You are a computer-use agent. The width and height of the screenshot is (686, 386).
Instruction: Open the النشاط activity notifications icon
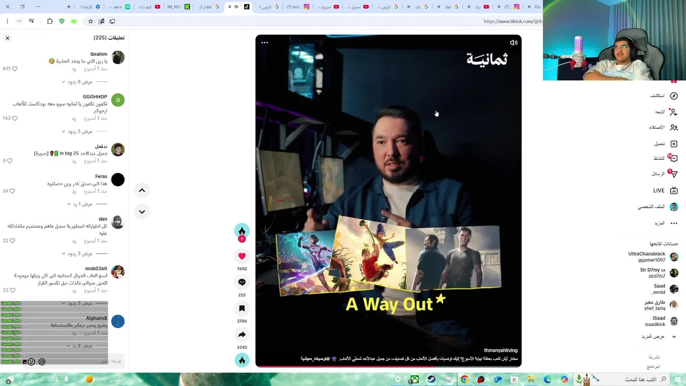pos(673,159)
